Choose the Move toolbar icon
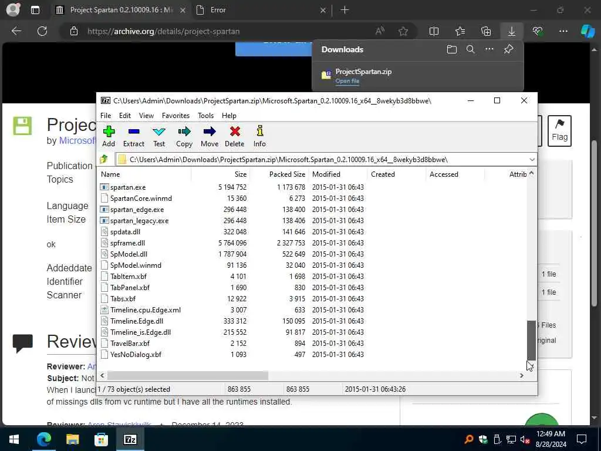This screenshot has width=601, height=451. (210, 136)
